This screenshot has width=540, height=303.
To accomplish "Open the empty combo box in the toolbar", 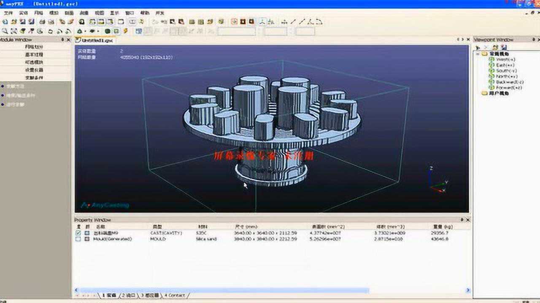I will pyautogui.click(x=236, y=32).
